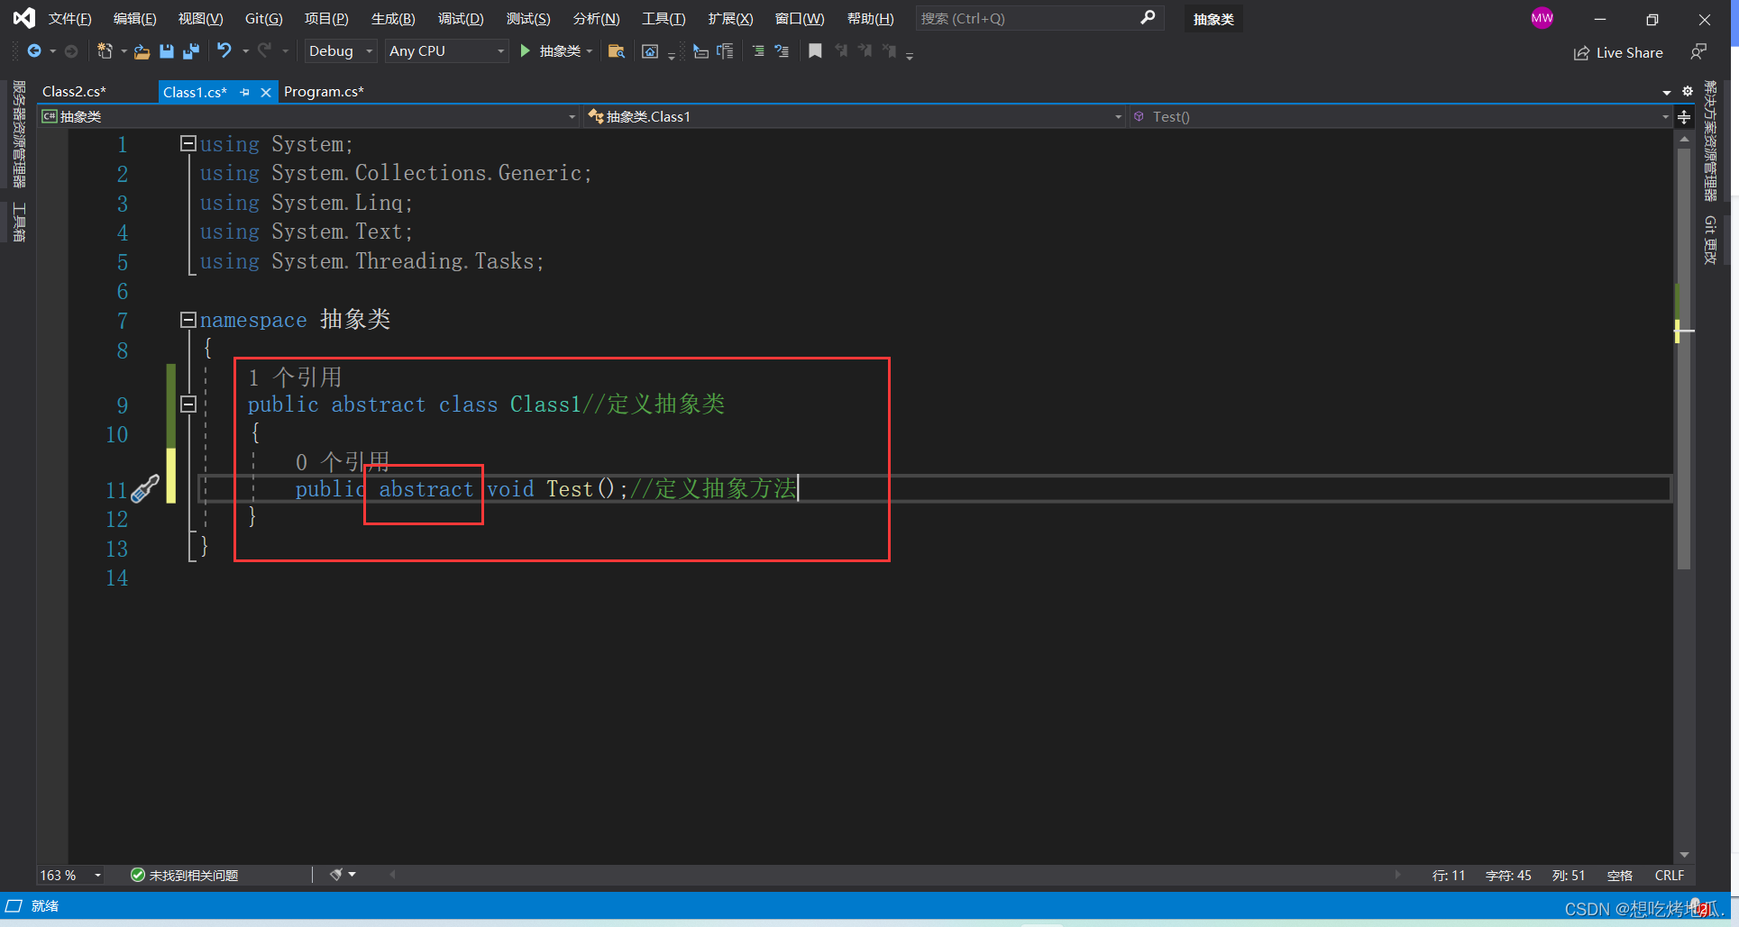This screenshot has width=1739, height=927.
Task: Click the 未找到相关问题 status indicator
Action: pyautogui.click(x=185, y=875)
